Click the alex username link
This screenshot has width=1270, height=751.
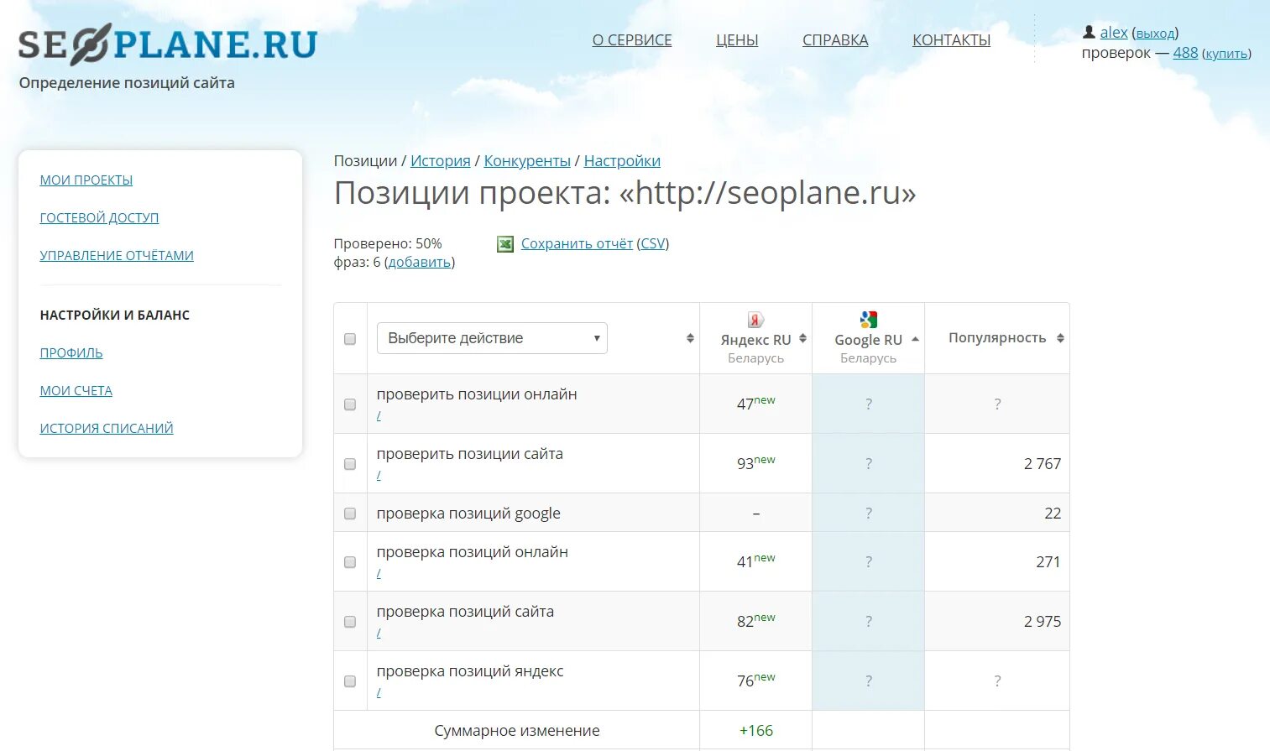click(x=1114, y=33)
